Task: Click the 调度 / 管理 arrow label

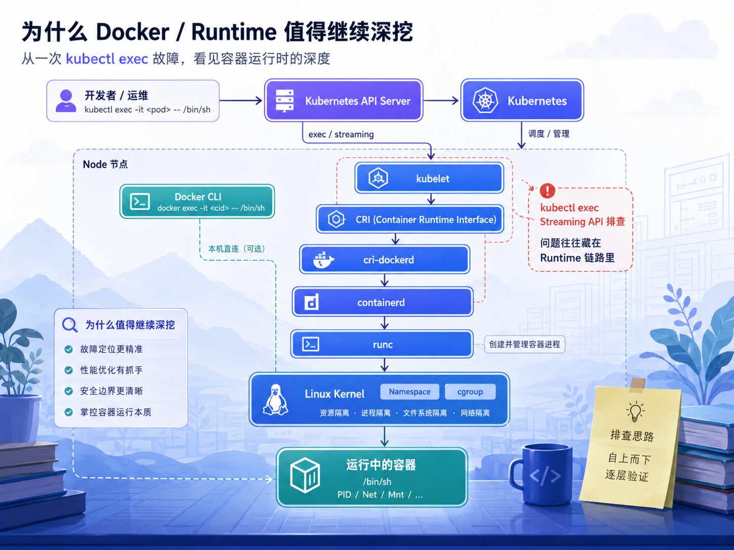Action: [x=549, y=134]
